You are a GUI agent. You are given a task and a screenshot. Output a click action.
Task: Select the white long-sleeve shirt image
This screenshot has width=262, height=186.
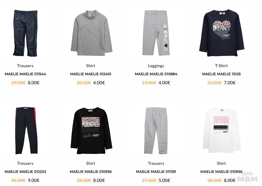point(222,130)
